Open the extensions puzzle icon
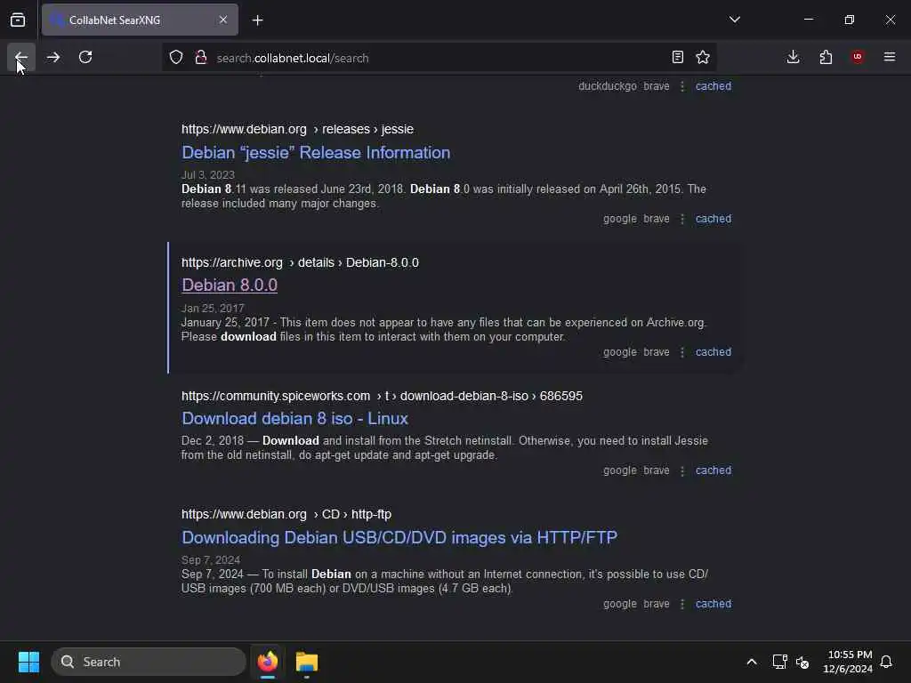 (826, 57)
